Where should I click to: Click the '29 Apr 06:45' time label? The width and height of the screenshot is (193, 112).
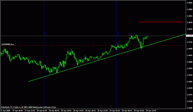point(127,111)
